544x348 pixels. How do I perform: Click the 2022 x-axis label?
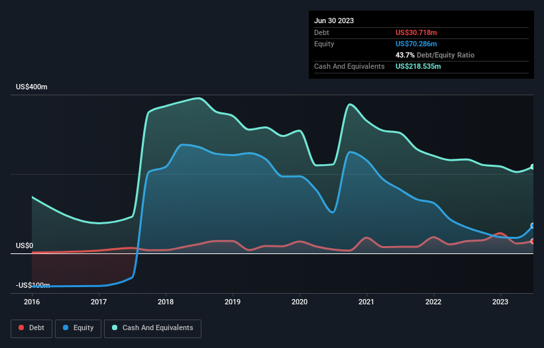click(433, 302)
